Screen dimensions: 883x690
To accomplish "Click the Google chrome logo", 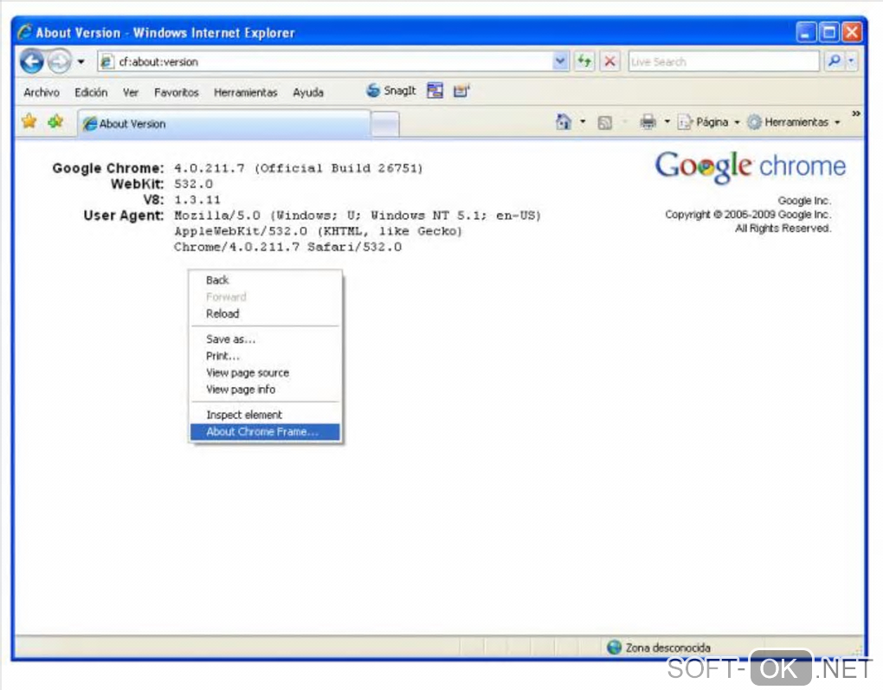I will (x=750, y=167).
